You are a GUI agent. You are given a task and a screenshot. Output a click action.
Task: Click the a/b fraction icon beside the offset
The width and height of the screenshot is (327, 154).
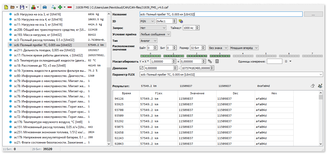point(210,61)
